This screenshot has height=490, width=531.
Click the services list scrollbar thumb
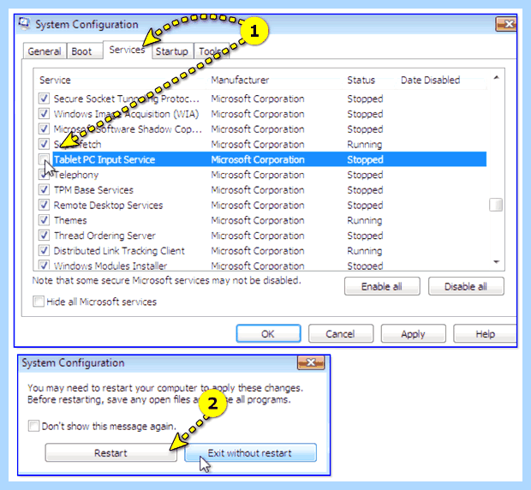[496, 205]
